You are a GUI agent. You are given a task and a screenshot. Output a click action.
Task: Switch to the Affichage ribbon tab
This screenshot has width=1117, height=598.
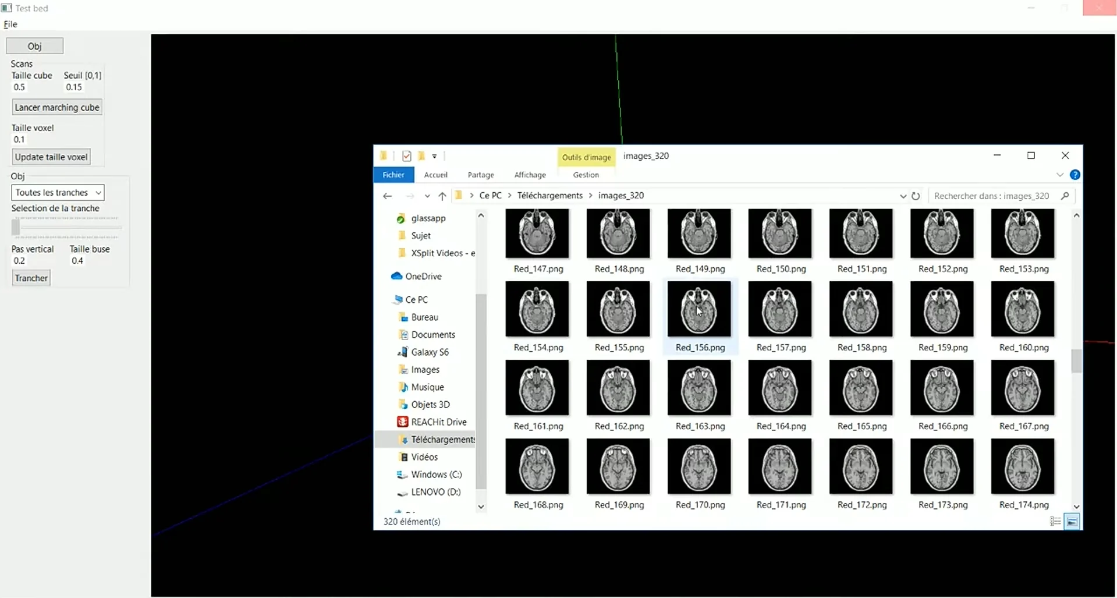tap(530, 175)
